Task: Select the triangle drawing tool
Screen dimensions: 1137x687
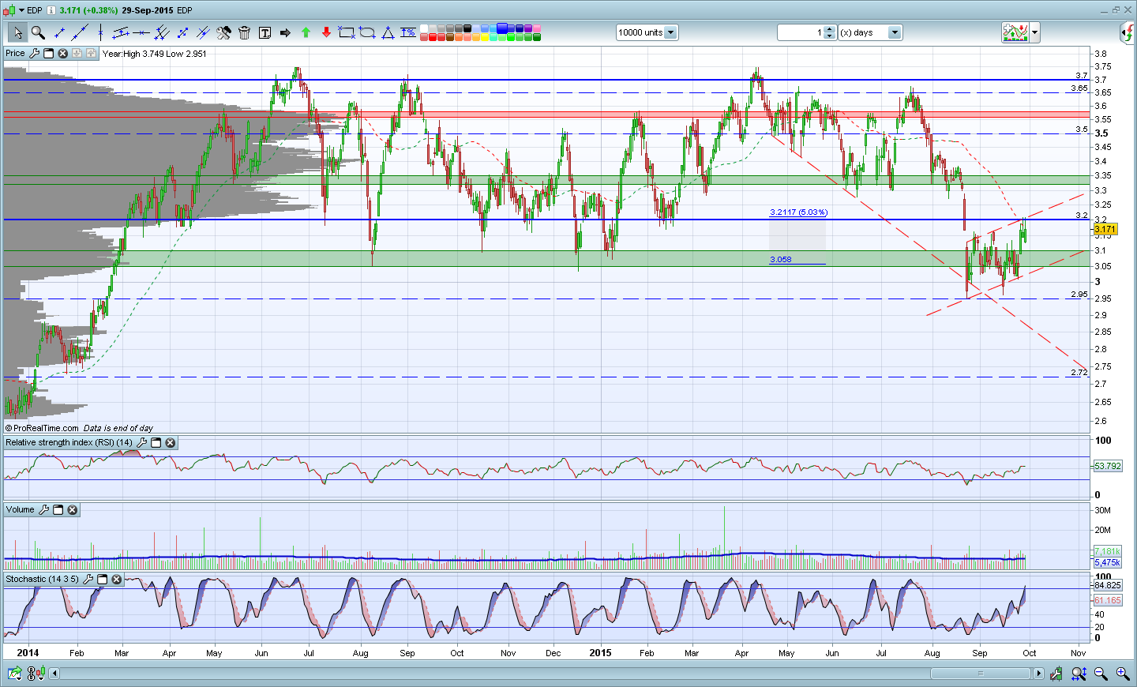Action: click(388, 32)
